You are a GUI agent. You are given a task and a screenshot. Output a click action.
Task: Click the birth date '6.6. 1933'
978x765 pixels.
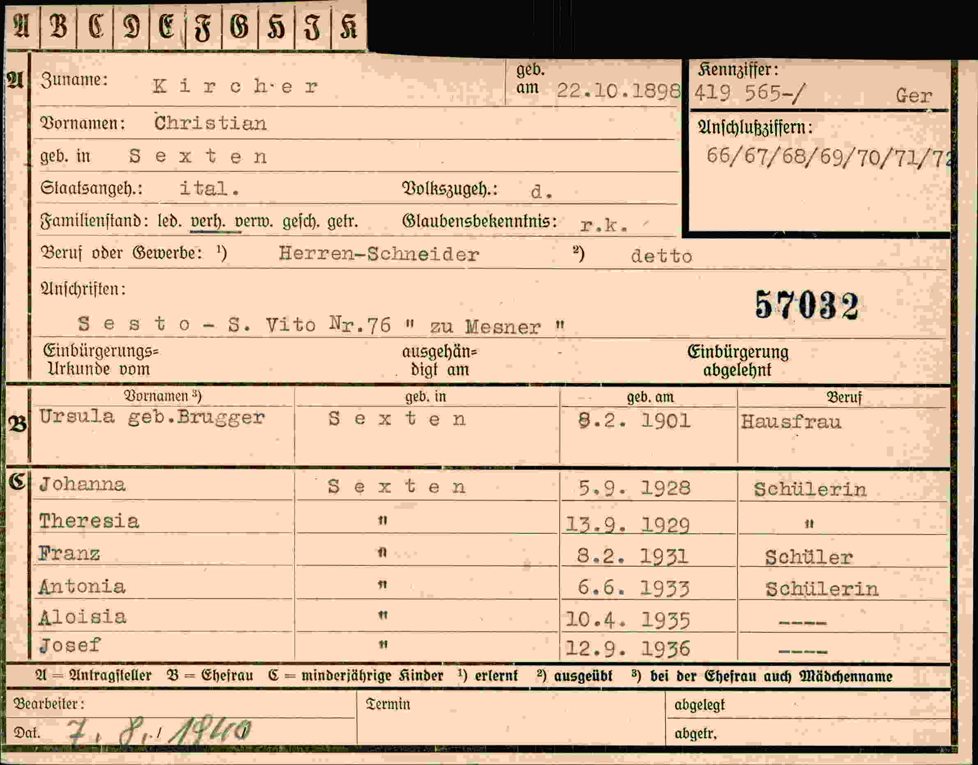634,588
